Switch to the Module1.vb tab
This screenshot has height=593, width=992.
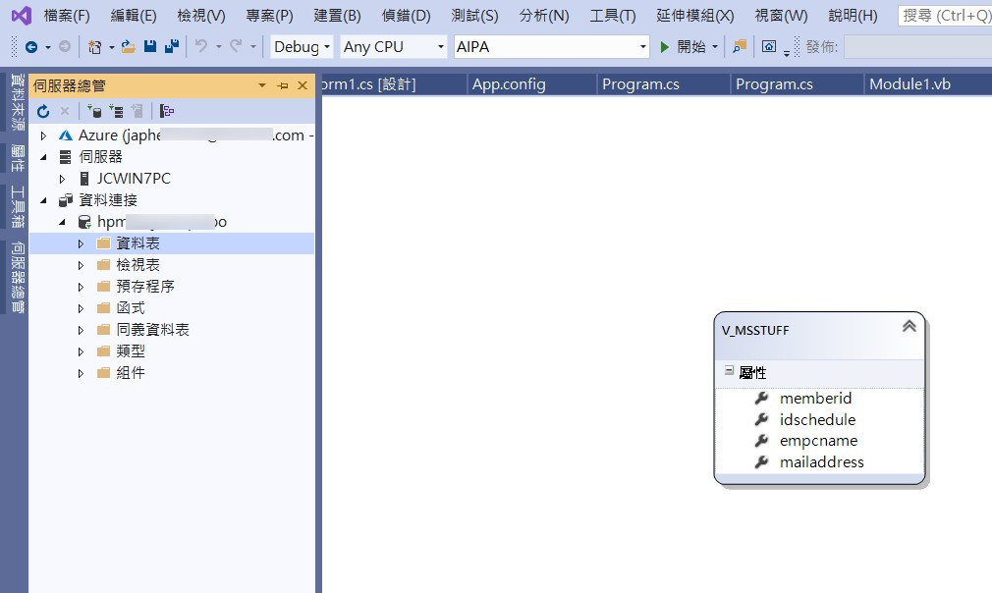tap(928, 84)
